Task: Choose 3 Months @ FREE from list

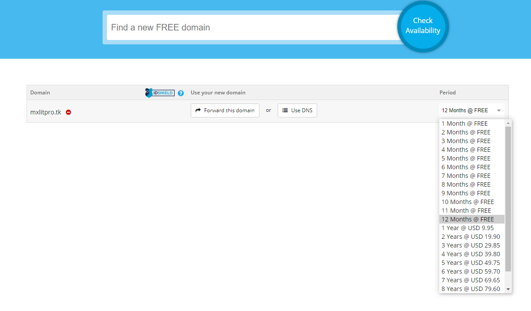Action: pos(466,141)
